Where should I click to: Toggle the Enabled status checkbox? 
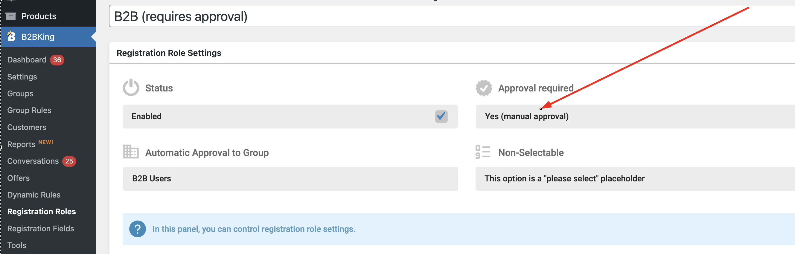tap(441, 116)
